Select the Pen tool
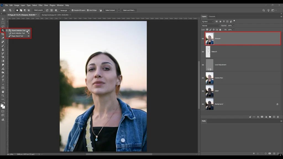Viewport: 283px width, 159px height. tap(3, 76)
